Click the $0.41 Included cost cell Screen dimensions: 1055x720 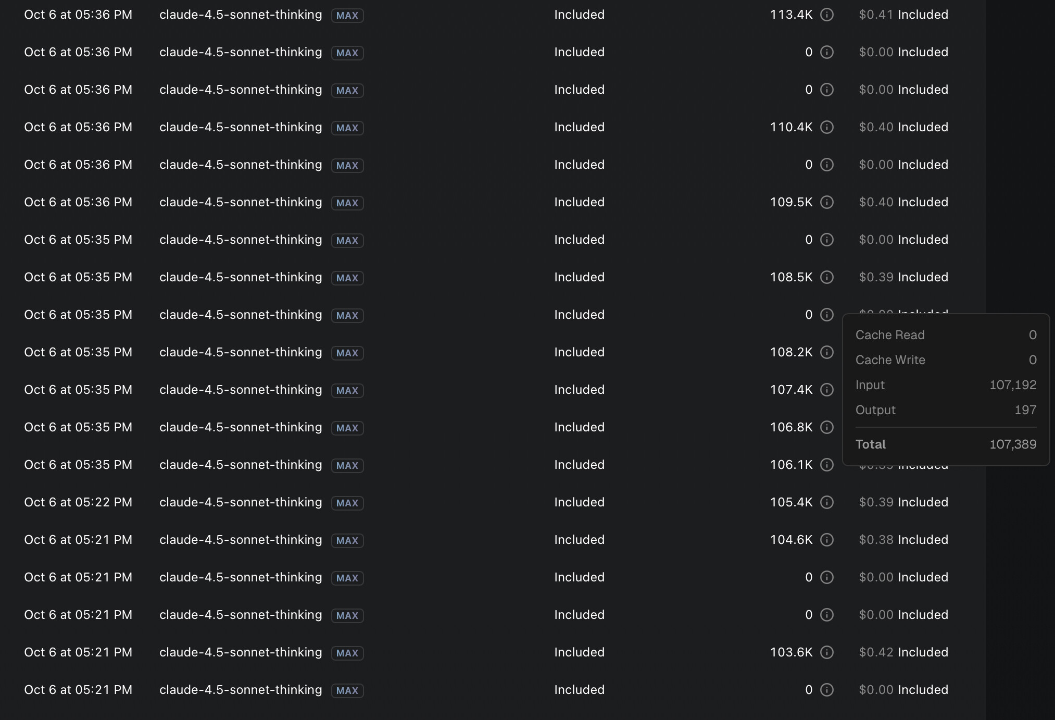pos(903,15)
